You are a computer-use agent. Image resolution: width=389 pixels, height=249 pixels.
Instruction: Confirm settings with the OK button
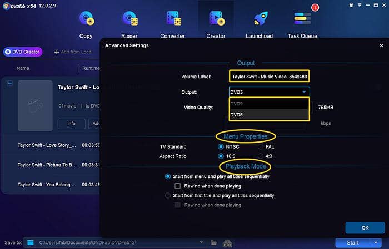click(x=365, y=228)
